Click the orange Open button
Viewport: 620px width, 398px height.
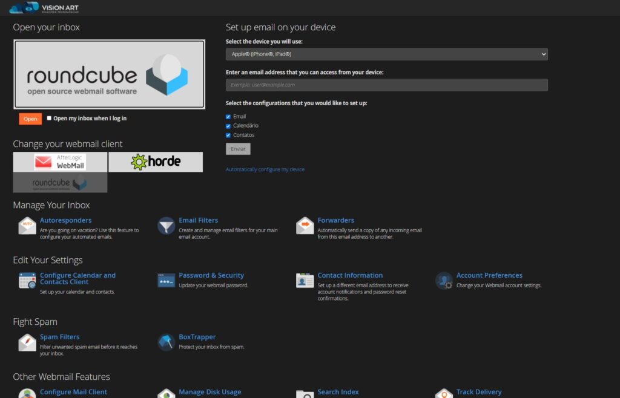(x=30, y=119)
